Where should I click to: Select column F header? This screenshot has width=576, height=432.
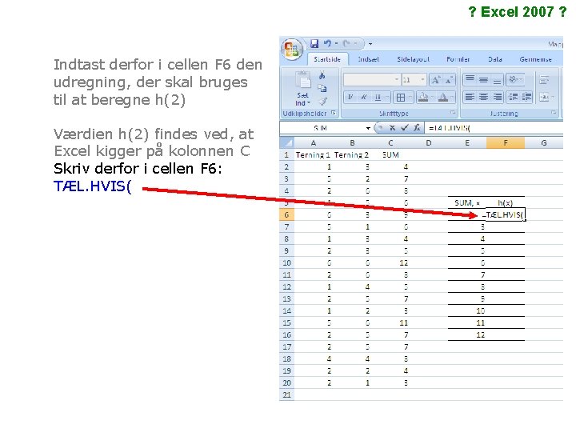coord(506,143)
